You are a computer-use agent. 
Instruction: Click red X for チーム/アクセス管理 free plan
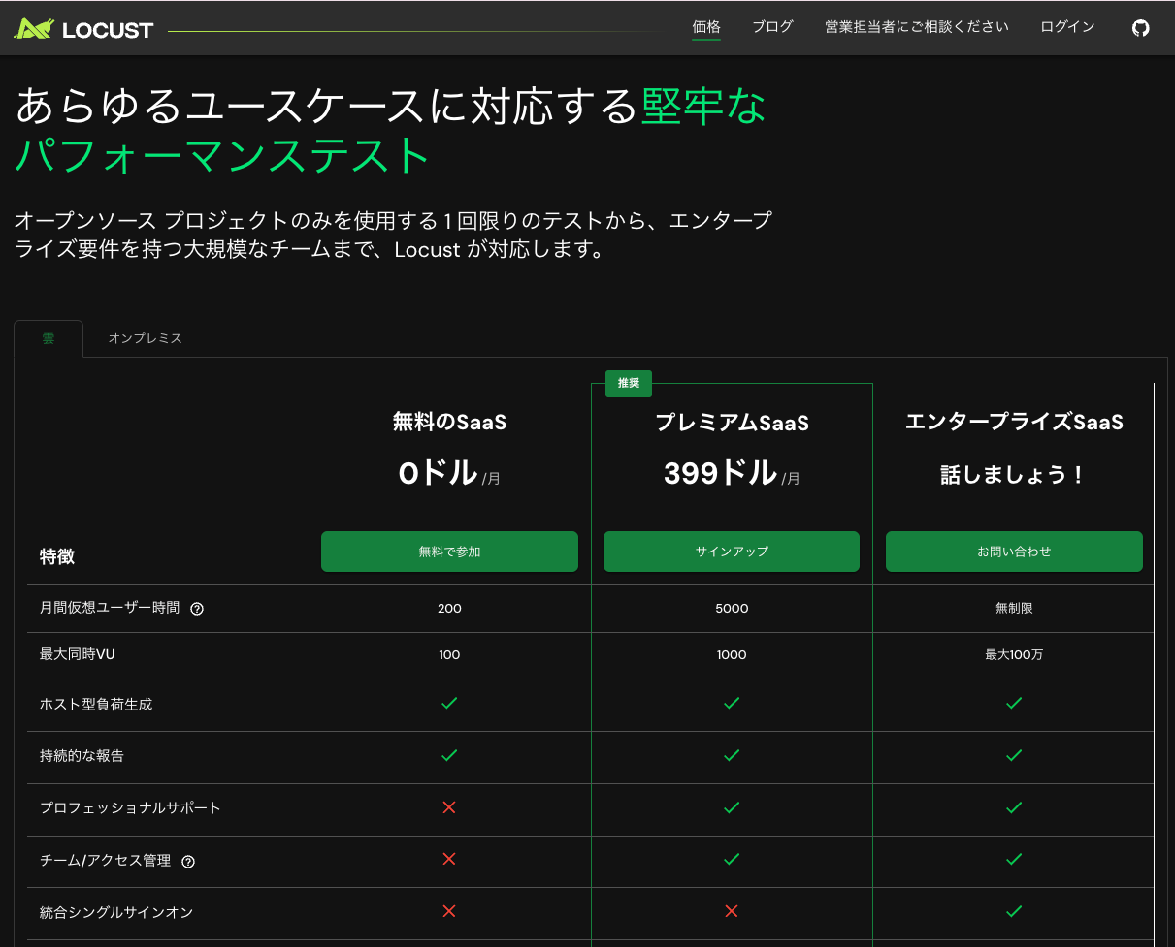click(x=449, y=859)
